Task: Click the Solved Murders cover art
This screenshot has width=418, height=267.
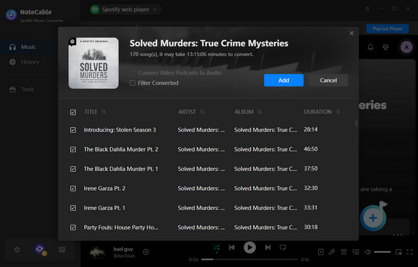Action: tap(94, 63)
